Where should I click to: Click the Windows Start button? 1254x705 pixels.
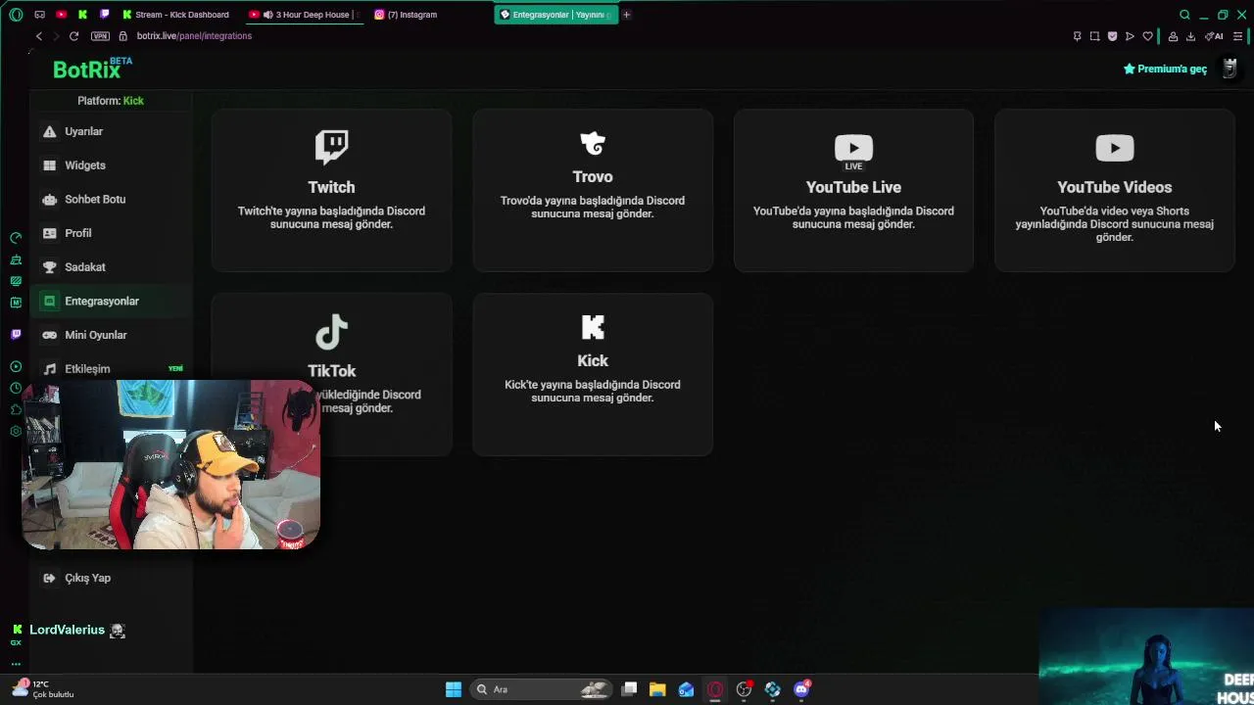pos(454,689)
